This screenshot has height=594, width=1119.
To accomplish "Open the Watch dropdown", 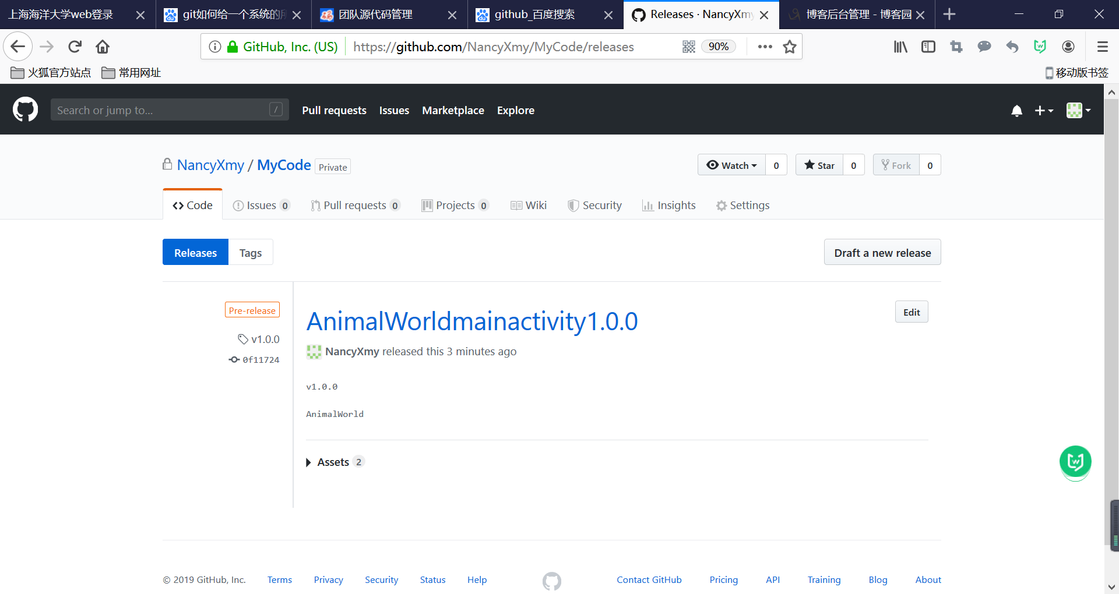I will (x=731, y=165).
